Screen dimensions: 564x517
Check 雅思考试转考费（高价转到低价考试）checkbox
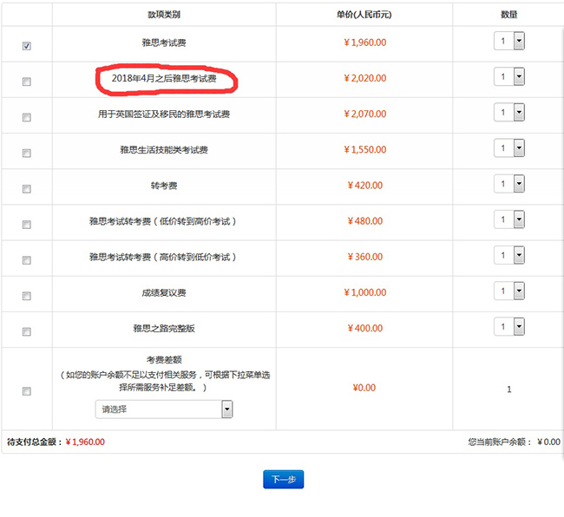(x=26, y=260)
